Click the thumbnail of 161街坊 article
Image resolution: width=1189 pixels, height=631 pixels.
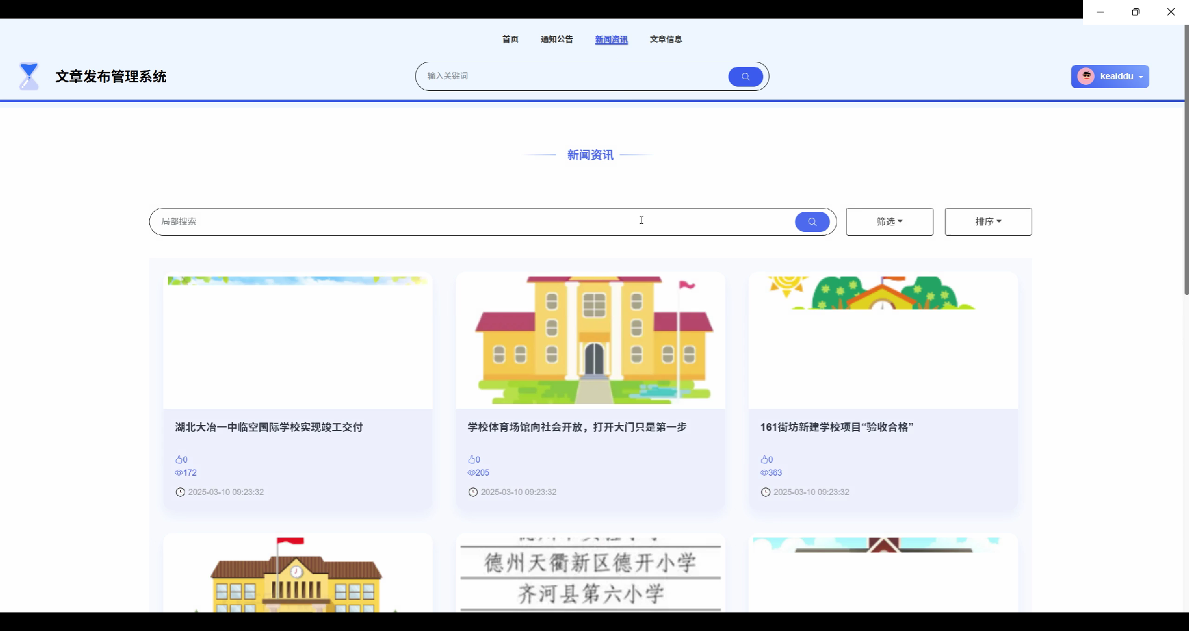coord(883,340)
